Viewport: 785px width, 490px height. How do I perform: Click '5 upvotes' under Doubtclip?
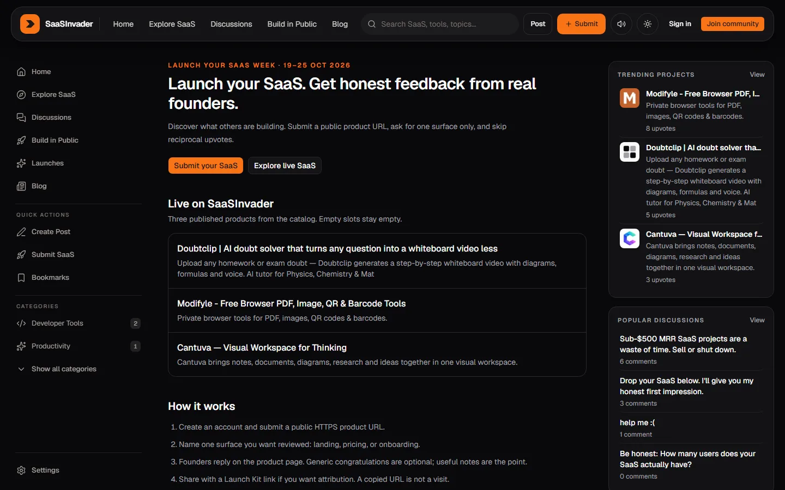(661, 215)
